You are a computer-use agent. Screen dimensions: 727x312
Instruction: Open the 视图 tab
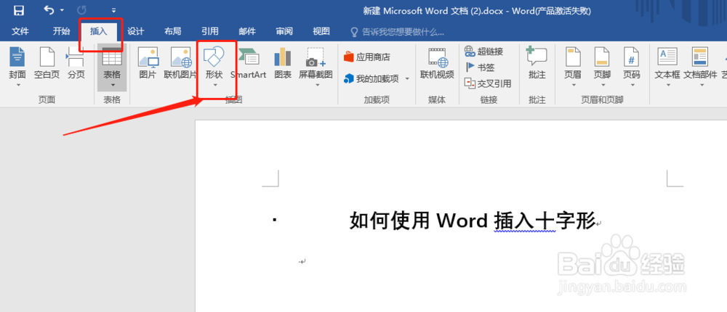321,31
